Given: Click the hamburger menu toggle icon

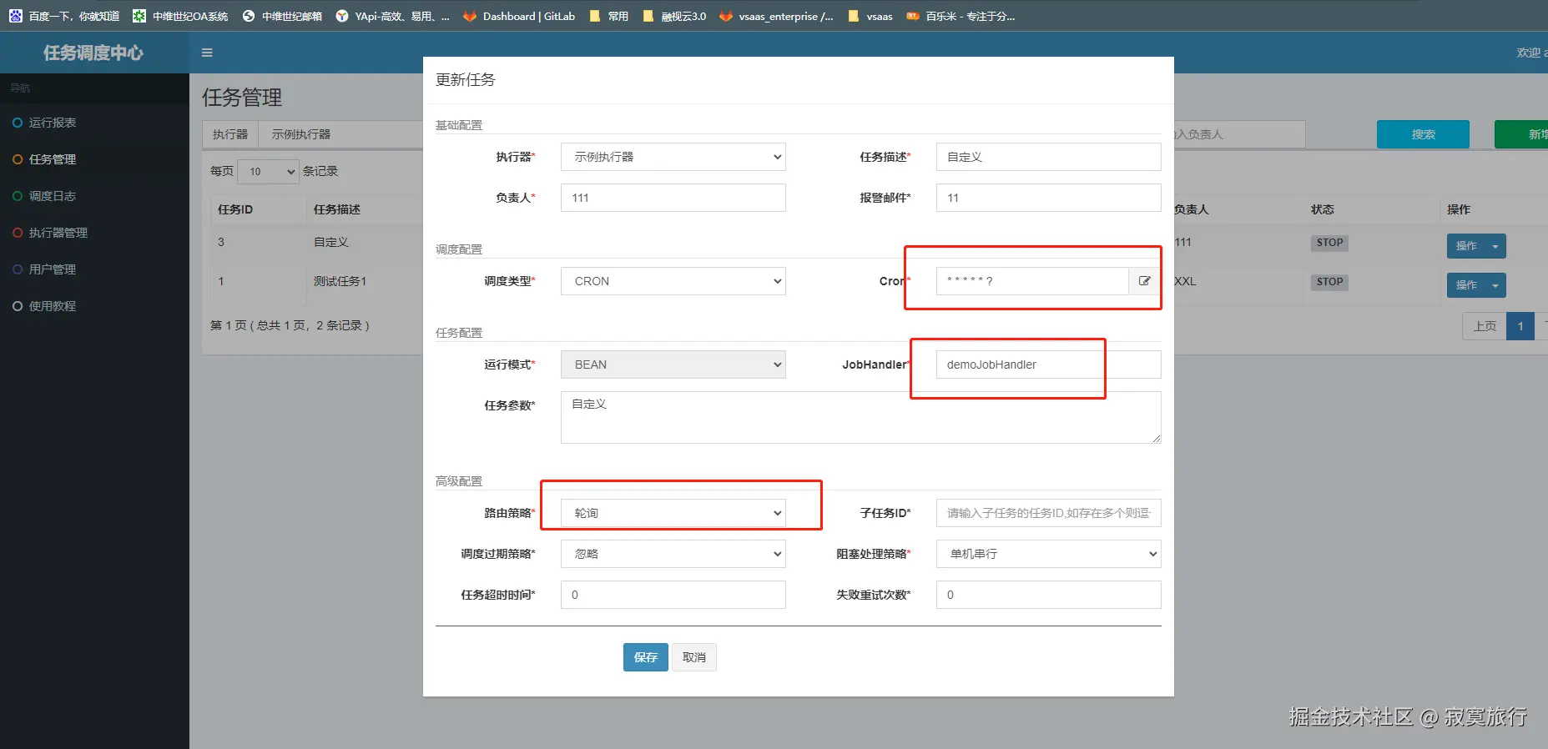Looking at the screenshot, I should pos(207,53).
